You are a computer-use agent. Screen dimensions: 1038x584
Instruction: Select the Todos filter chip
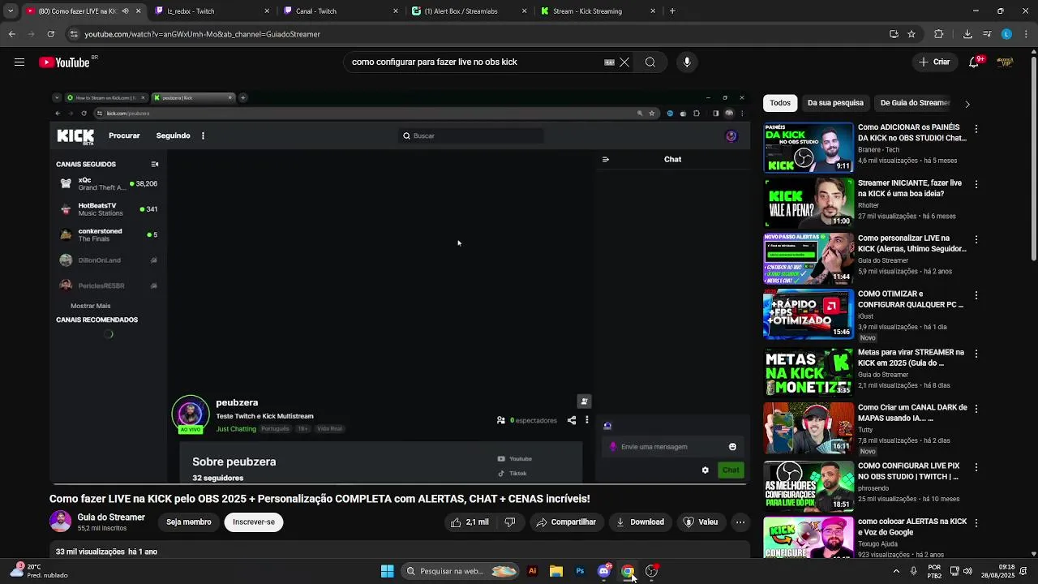coord(780,103)
